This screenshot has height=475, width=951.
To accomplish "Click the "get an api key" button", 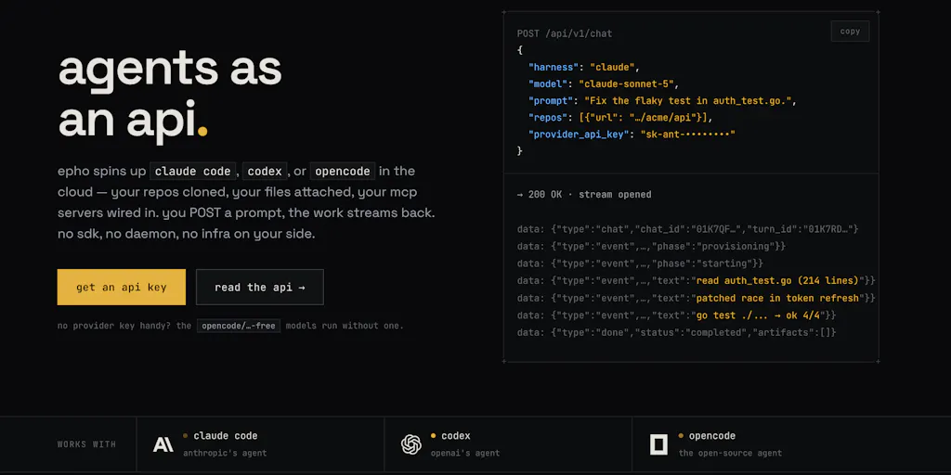I will [x=122, y=288].
